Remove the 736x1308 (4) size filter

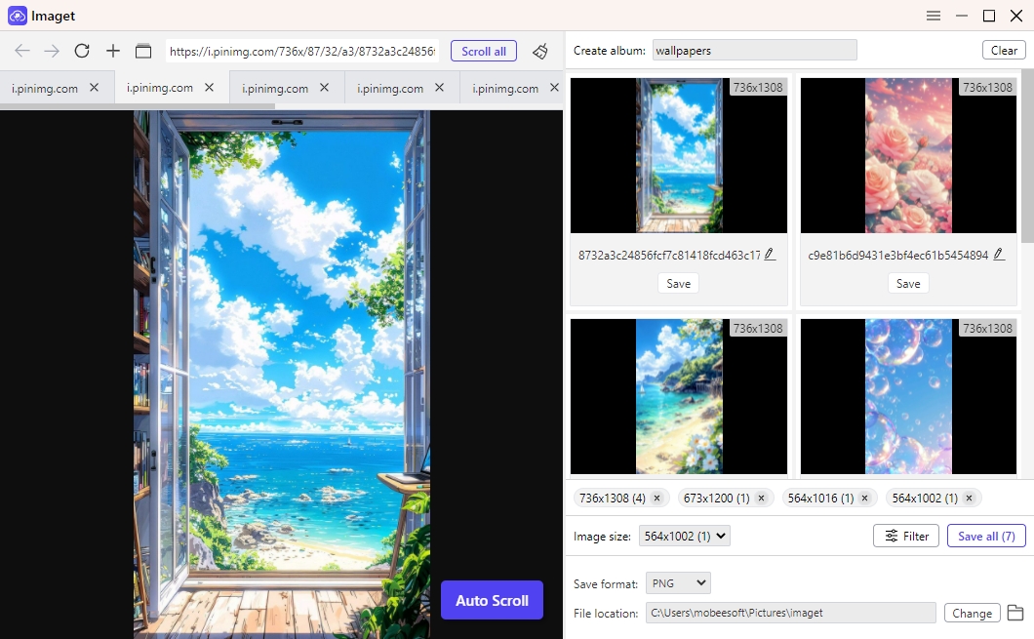pos(656,499)
